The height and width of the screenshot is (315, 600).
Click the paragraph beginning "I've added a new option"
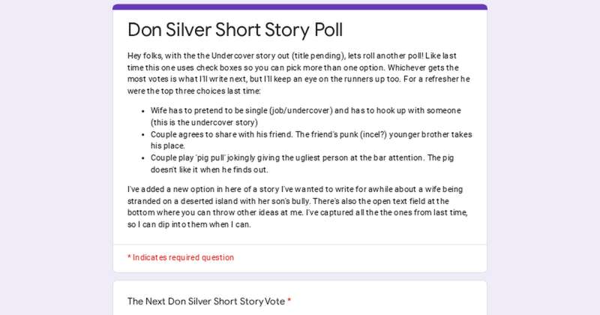tap(300, 207)
